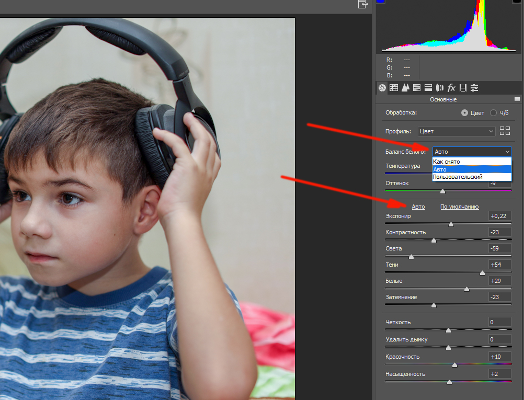Open the Presets panel (sliders icon)
This screenshot has height=400, width=524.
(x=474, y=88)
